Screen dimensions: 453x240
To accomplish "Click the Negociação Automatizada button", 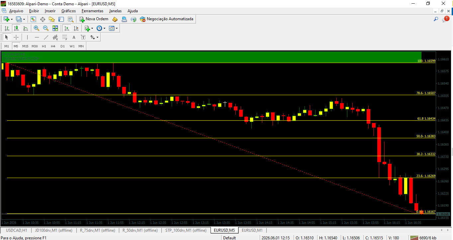I will [166, 19].
